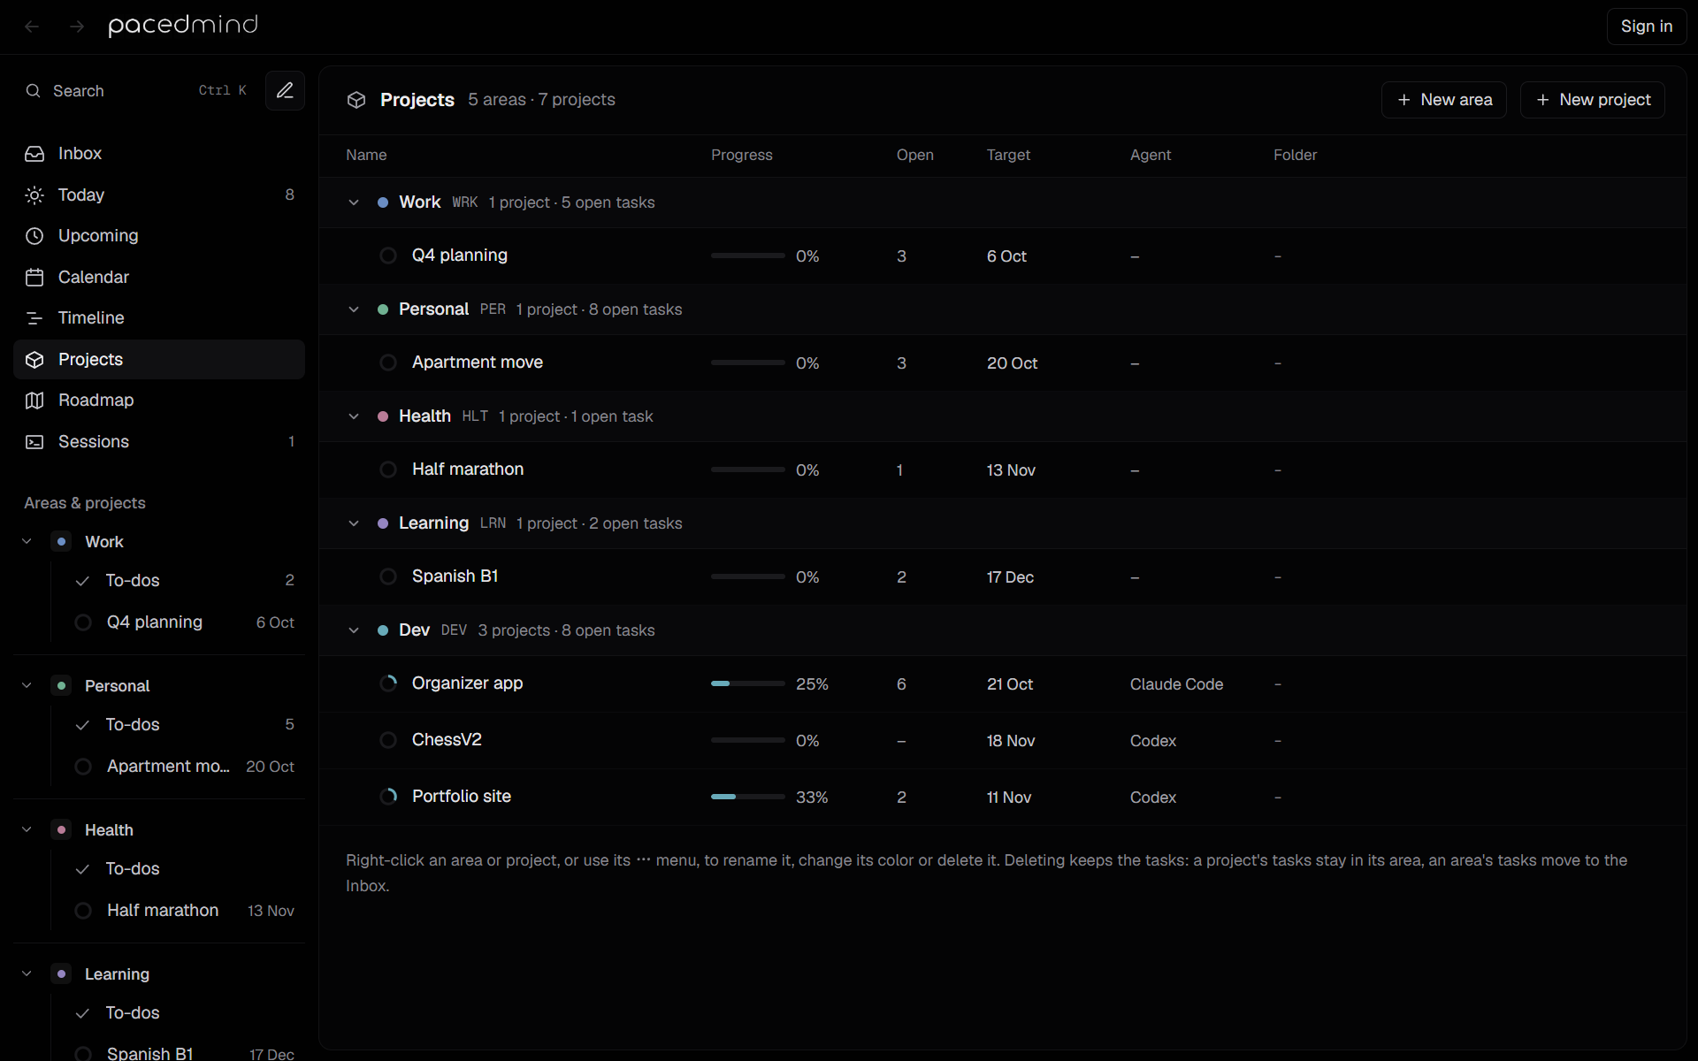Open Timeline in the sidebar
This screenshot has height=1061, width=1698.
point(159,318)
